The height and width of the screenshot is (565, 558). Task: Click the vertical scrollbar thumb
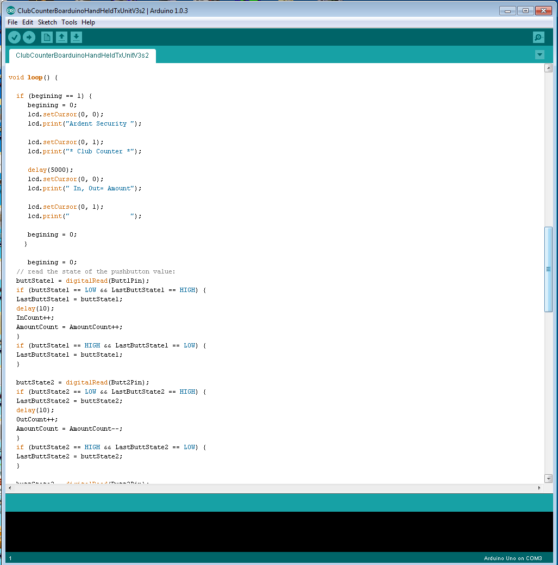point(548,269)
